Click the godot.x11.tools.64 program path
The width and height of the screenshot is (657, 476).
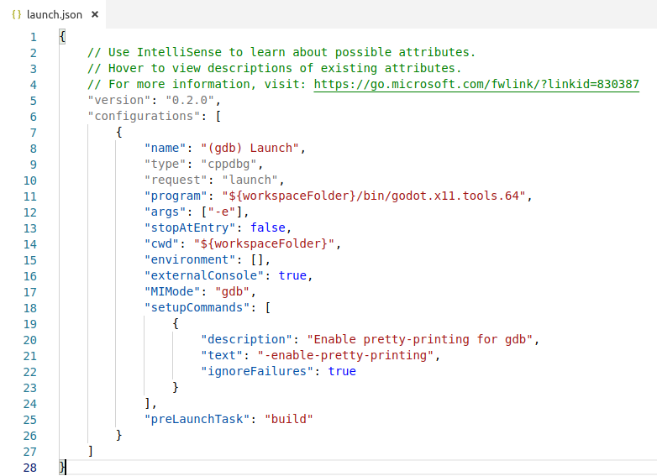[x=374, y=196]
